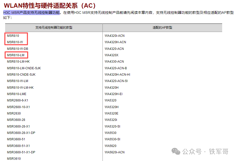Select the MSR2600-6-X1 model
Viewport: 236px width, 161px height.
[18, 100]
